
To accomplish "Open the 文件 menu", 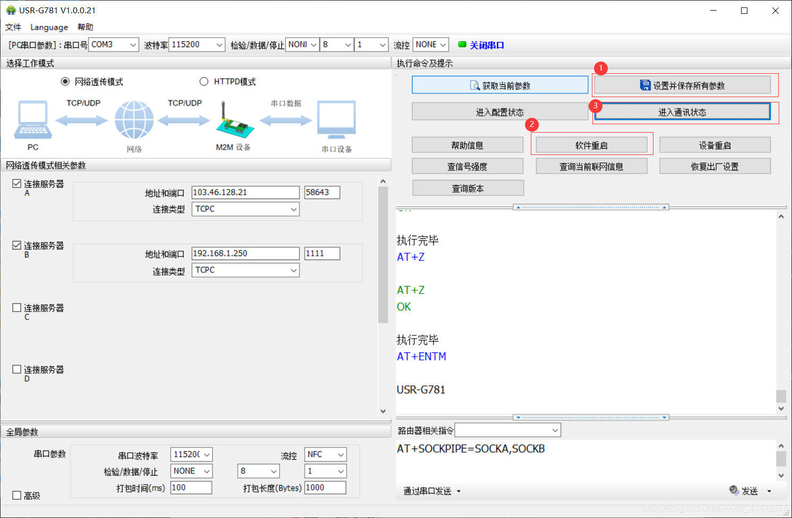I will tap(13, 27).
